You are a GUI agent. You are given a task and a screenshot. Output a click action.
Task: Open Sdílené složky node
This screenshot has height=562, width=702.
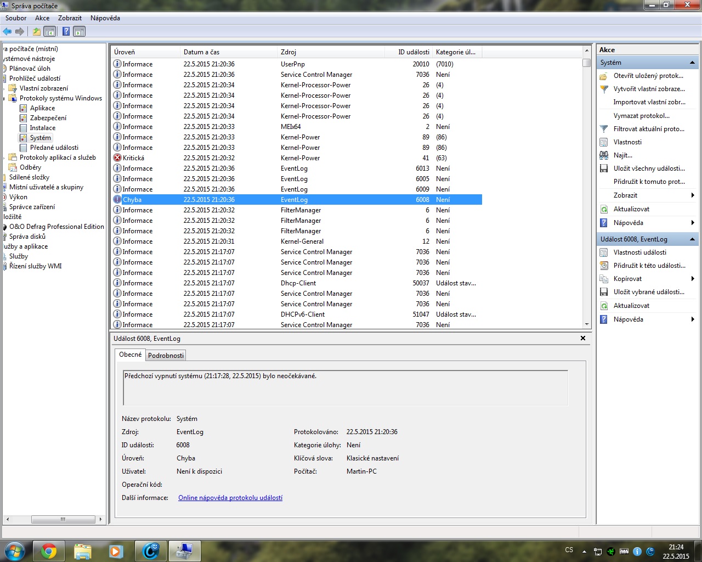29,177
